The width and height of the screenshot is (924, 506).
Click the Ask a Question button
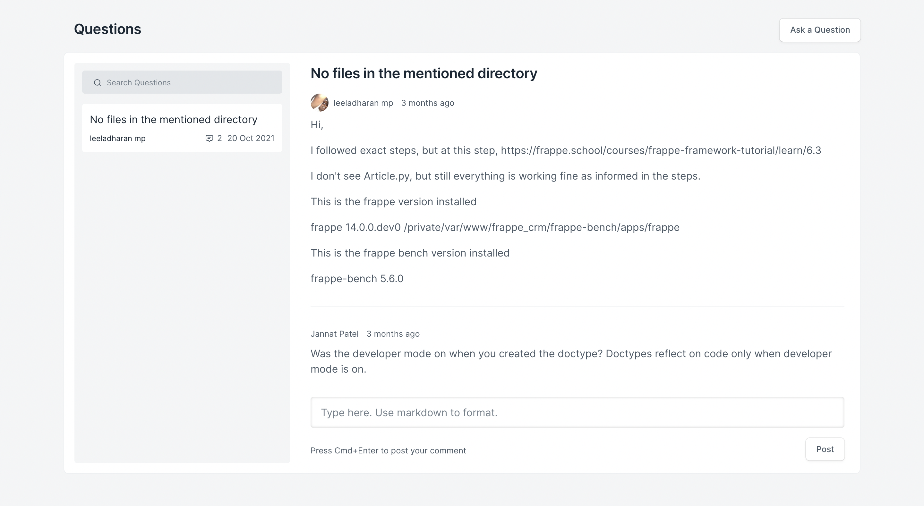point(820,30)
